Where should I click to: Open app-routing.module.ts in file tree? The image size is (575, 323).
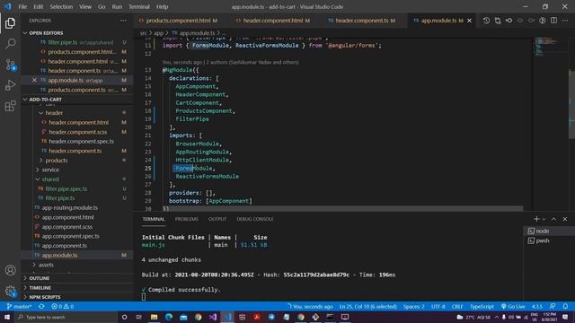pyautogui.click(x=70, y=207)
